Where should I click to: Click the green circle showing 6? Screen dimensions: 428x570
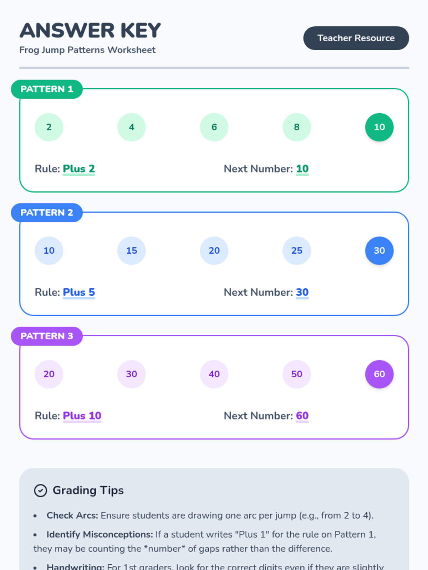(x=214, y=127)
